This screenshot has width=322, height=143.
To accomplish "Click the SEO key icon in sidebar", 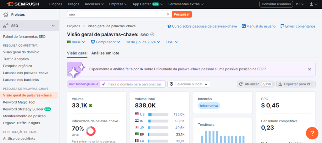I will click(6, 26).
